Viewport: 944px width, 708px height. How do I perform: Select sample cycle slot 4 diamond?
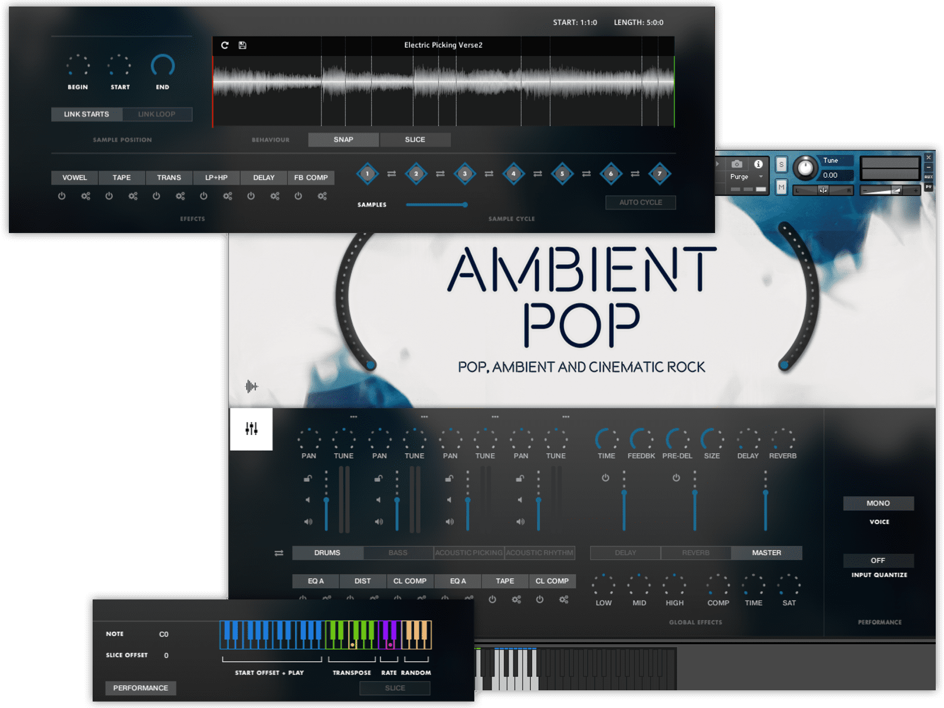pos(513,174)
